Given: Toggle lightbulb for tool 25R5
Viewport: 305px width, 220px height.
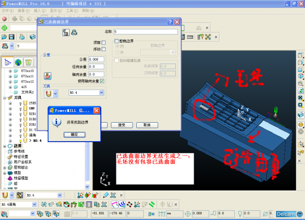Looking at the screenshot, I should coord(20,103).
